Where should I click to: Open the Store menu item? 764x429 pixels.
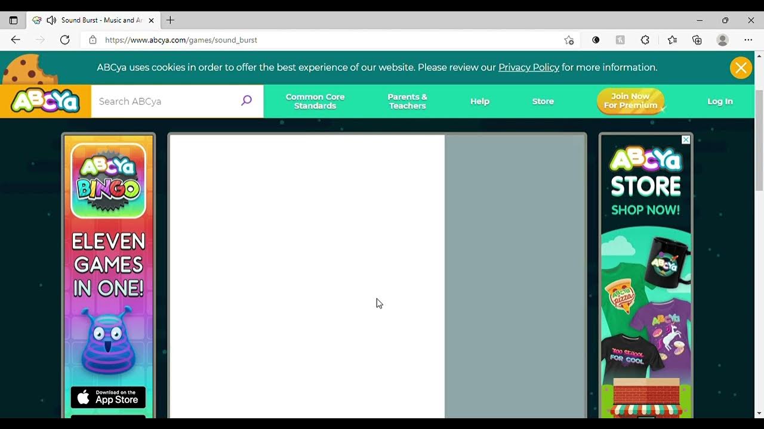[x=543, y=101]
